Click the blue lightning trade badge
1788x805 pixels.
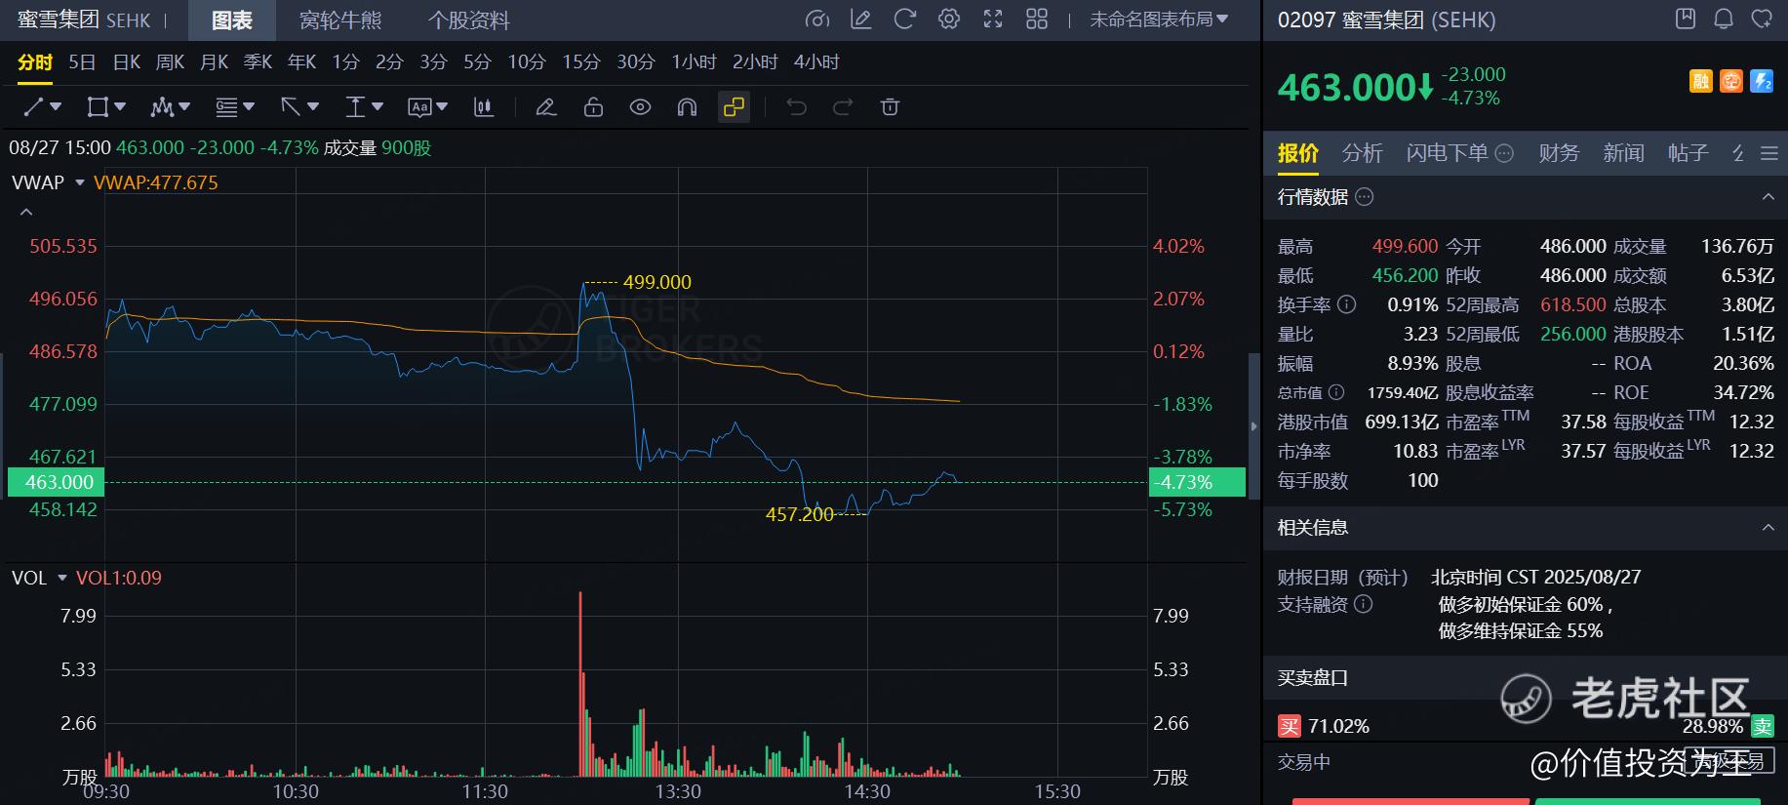(1762, 81)
